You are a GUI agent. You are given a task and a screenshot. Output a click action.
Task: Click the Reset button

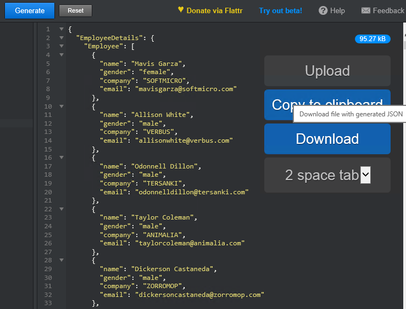coord(75,10)
